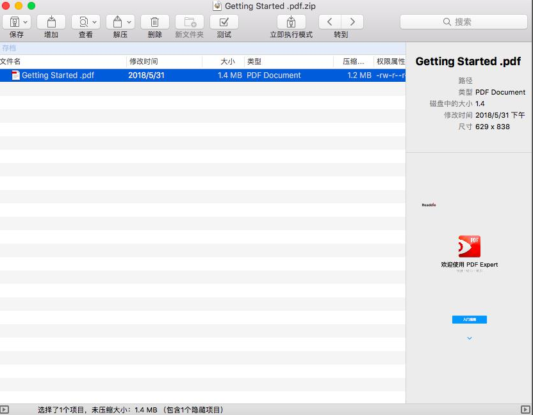Screen dimensions: 533x415
Task: Toggle the panel button at bottom-left of status bar
Action: coord(5,409)
